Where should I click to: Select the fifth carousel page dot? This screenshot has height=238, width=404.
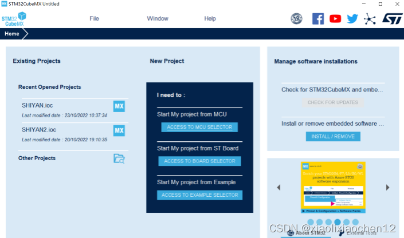[x=347, y=222]
